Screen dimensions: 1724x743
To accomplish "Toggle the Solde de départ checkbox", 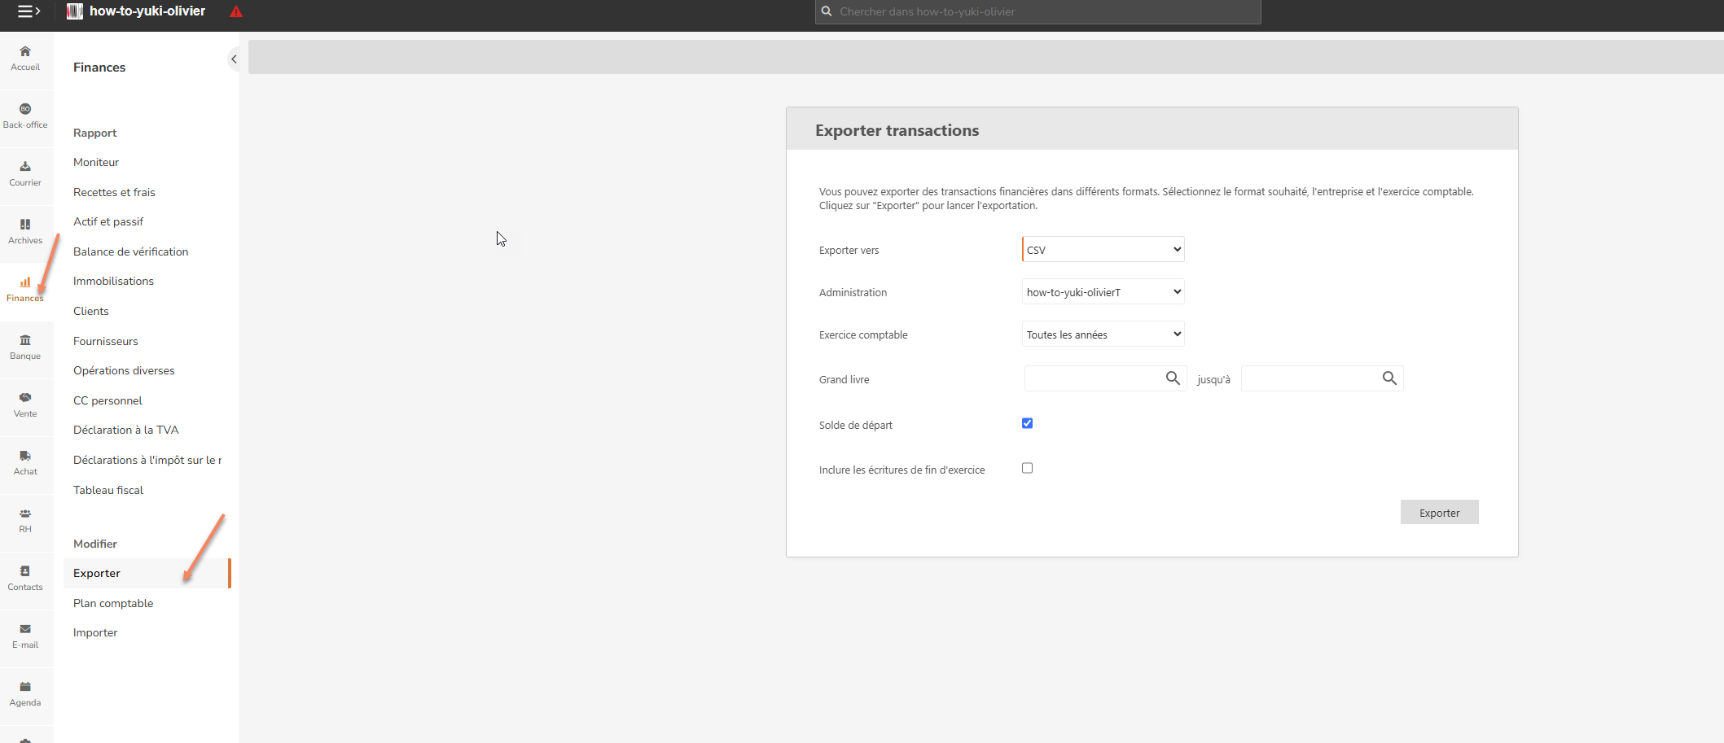I will click(x=1028, y=423).
